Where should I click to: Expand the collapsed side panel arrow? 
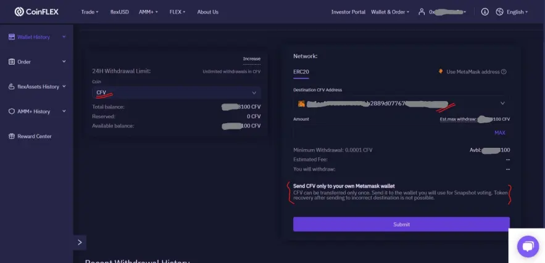click(80, 242)
